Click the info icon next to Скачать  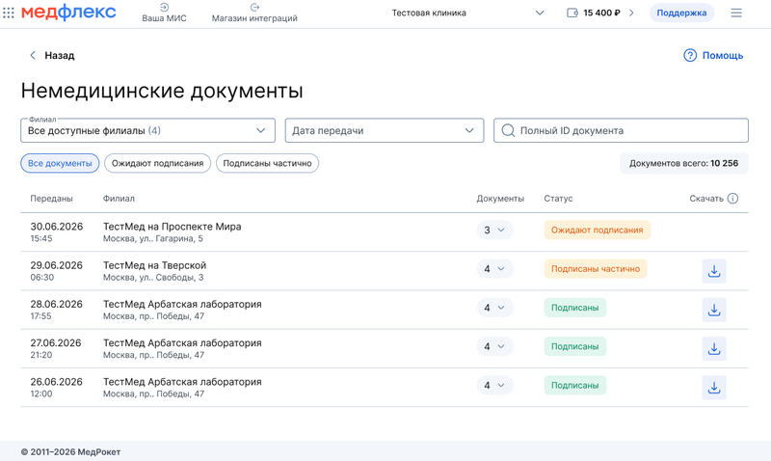tap(732, 199)
